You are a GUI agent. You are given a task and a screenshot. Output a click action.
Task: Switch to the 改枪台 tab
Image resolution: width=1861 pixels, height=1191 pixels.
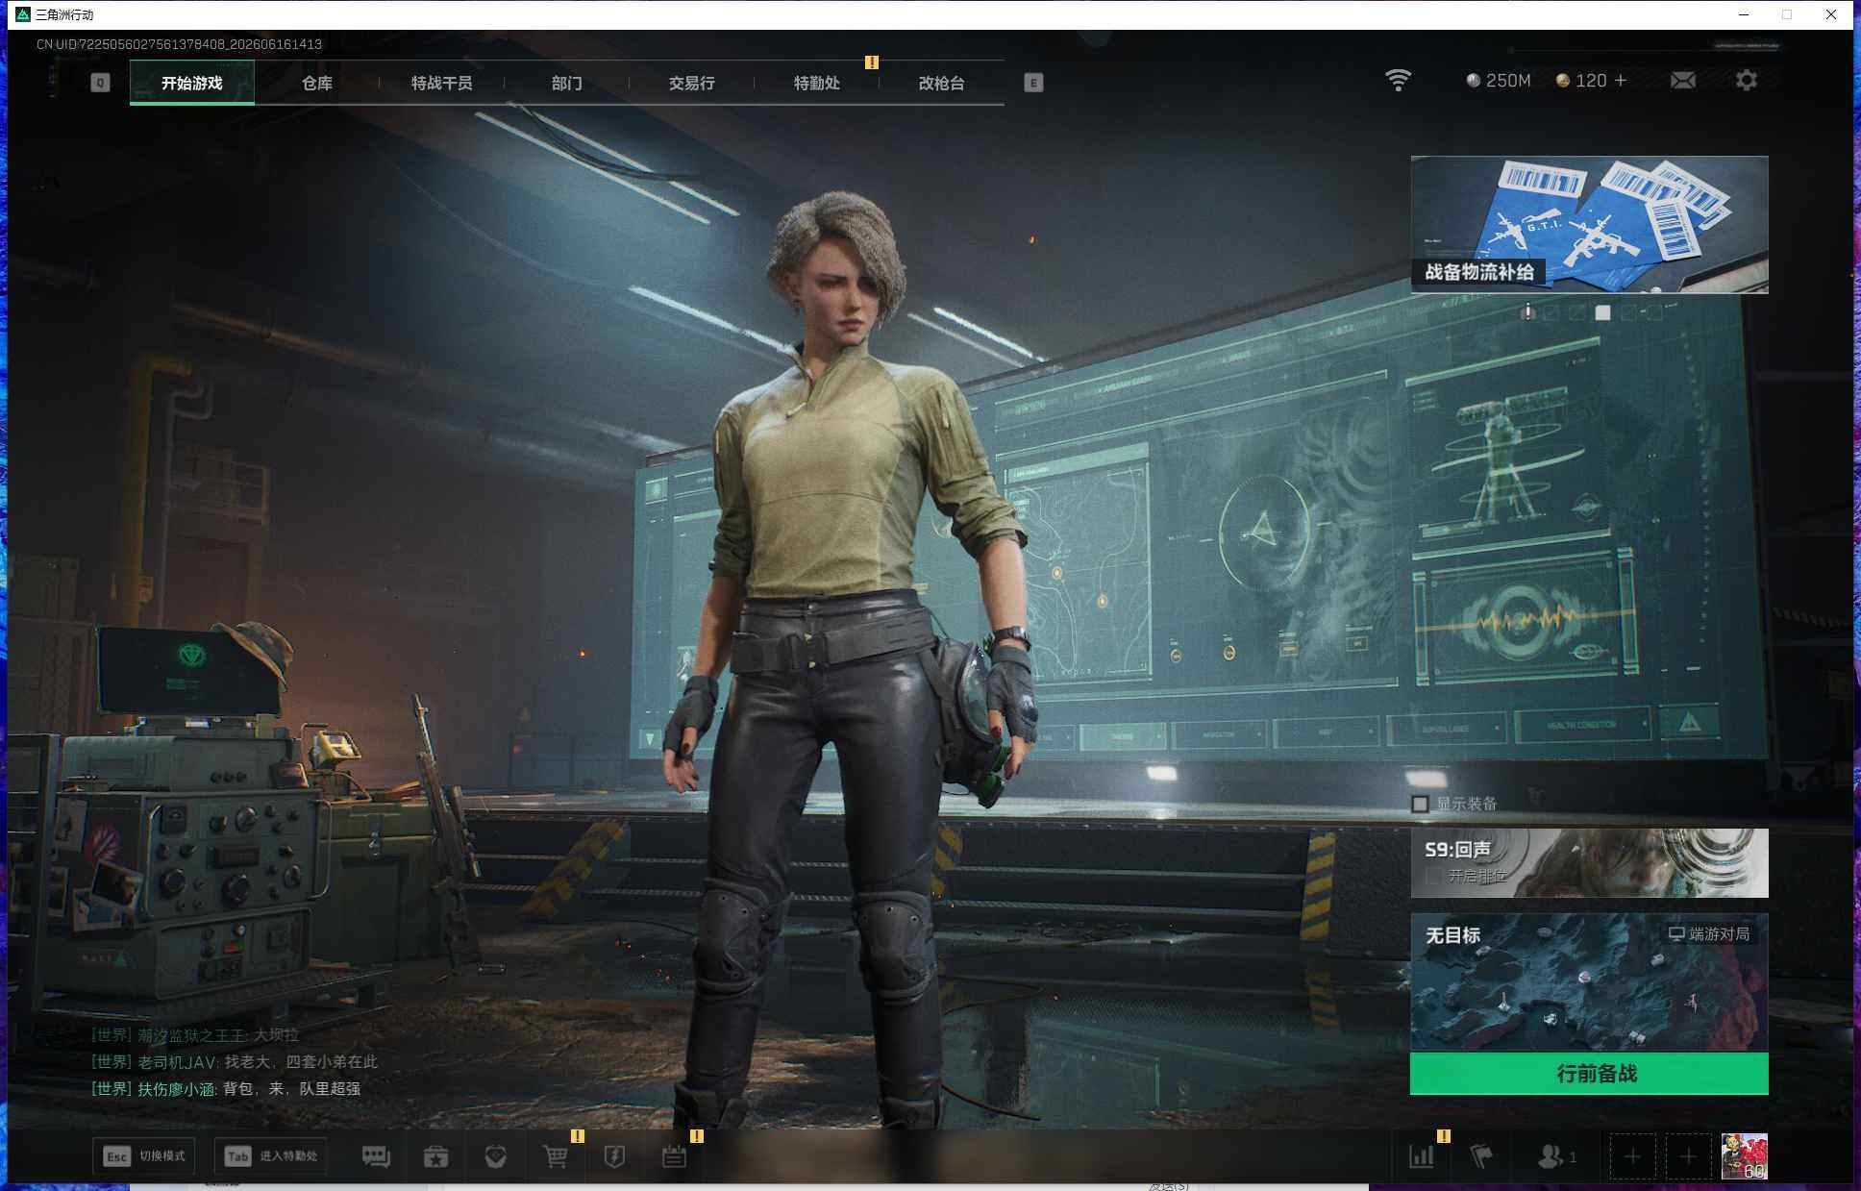942,83
